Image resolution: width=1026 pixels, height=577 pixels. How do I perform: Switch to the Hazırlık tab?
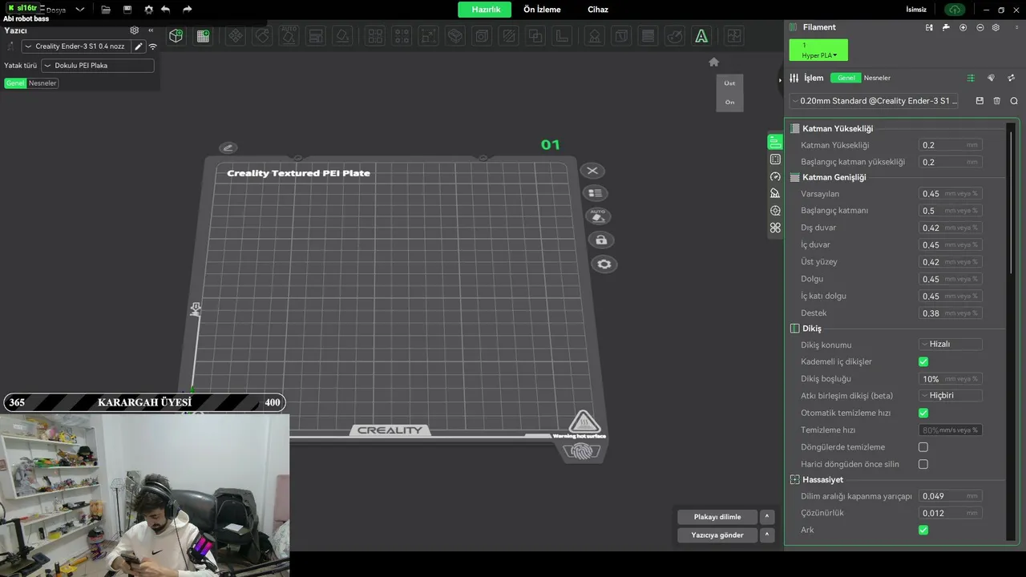(485, 10)
